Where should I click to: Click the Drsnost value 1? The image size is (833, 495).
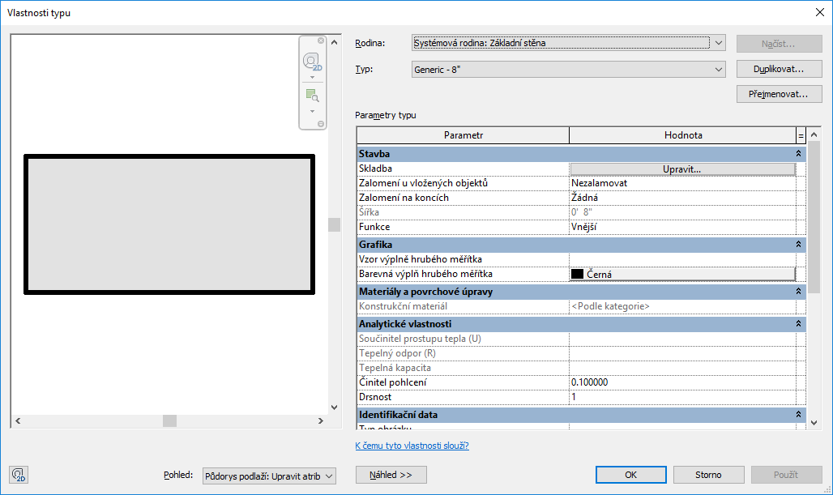(682, 397)
